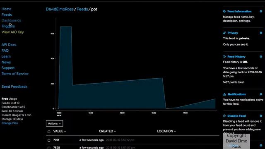Viewport: 265px width, 149px height.
Task: Click the value 7791 cell
Action: pyautogui.click(x=56, y=140)
